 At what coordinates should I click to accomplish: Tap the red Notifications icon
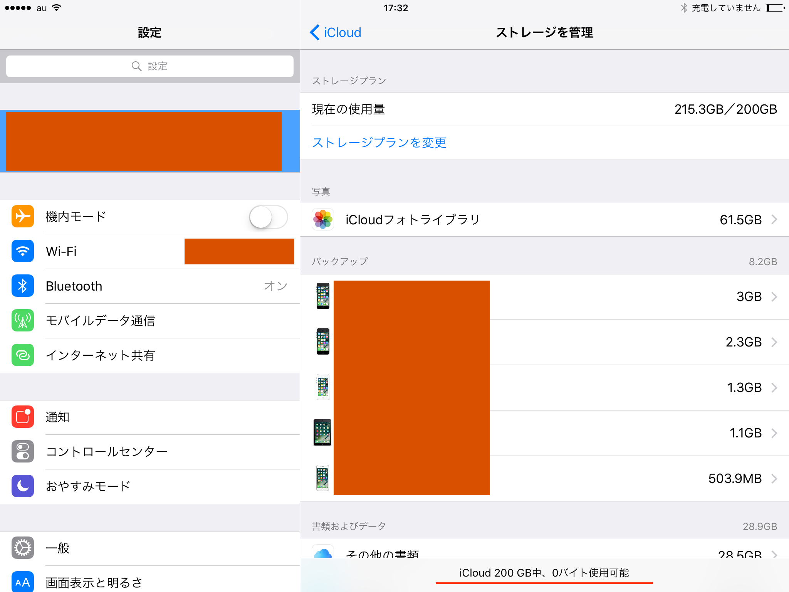coord(23,417)
